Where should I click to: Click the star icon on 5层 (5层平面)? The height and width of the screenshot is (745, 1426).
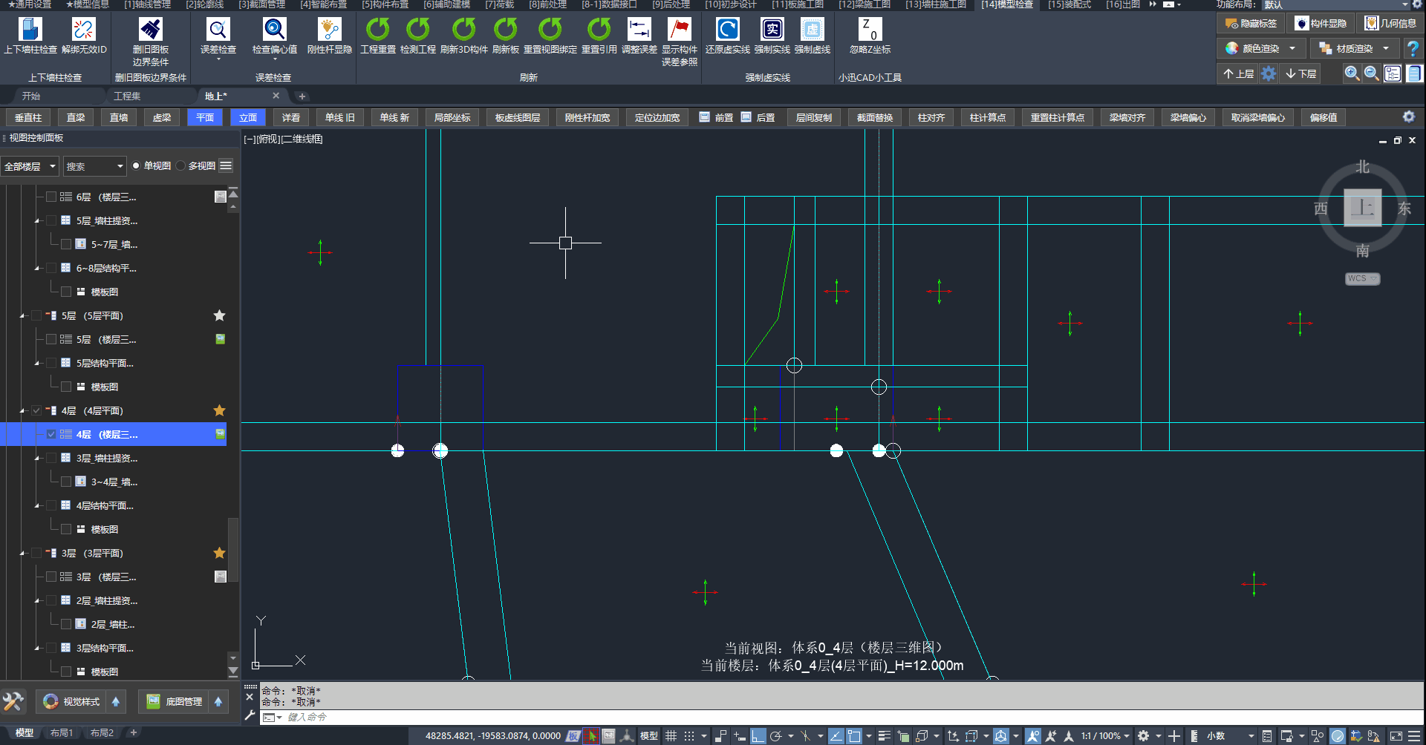click(x=219, y=315)
